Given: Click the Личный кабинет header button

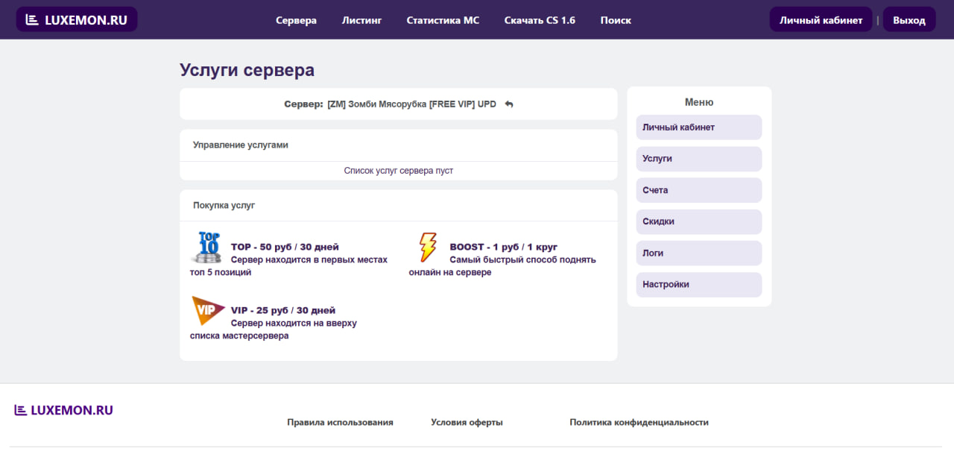Looking at the screenshot, I should click(x=821, y=20).
